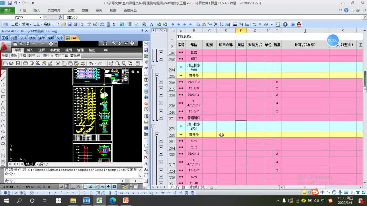Click the binoculars search icon in AutoCAD
The width and height of the screenshot is (367, 206).
click(x=105, y=43)
